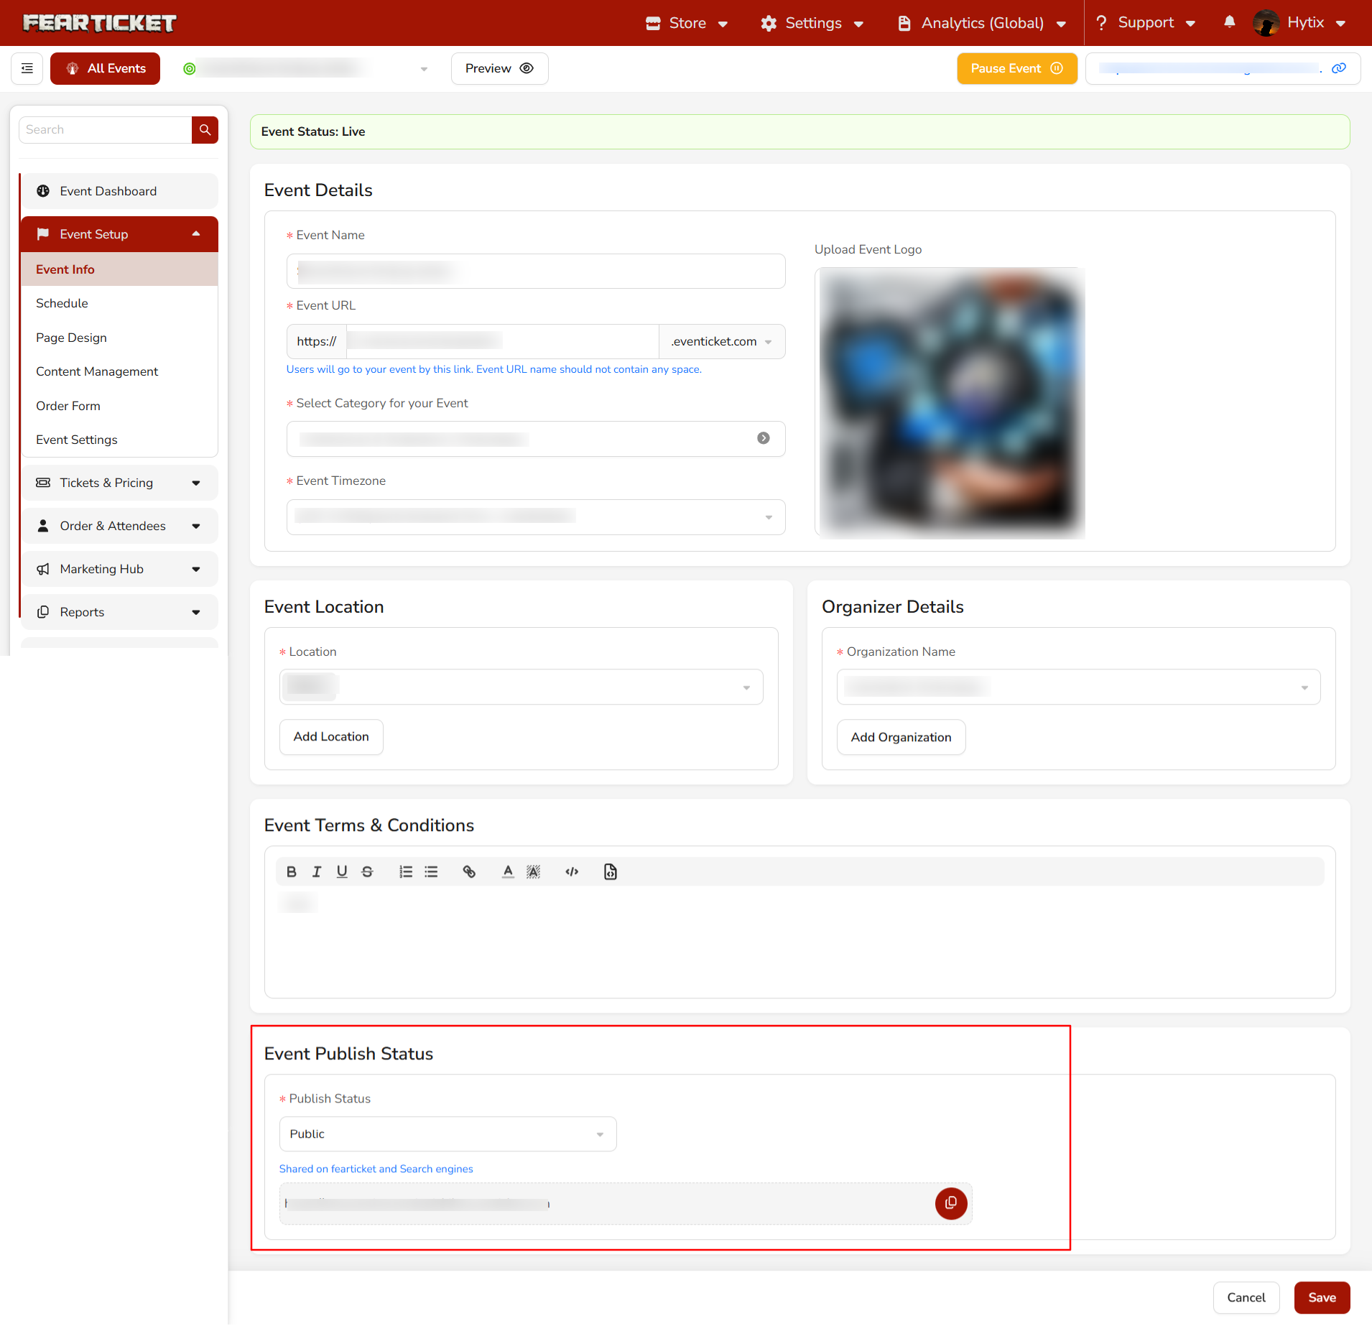Click the Cancel button
This screenshot has height=1326, width=1372.
click(x=1246, y=1297)
